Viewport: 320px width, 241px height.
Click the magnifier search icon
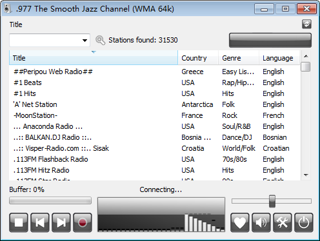(100, 40)
